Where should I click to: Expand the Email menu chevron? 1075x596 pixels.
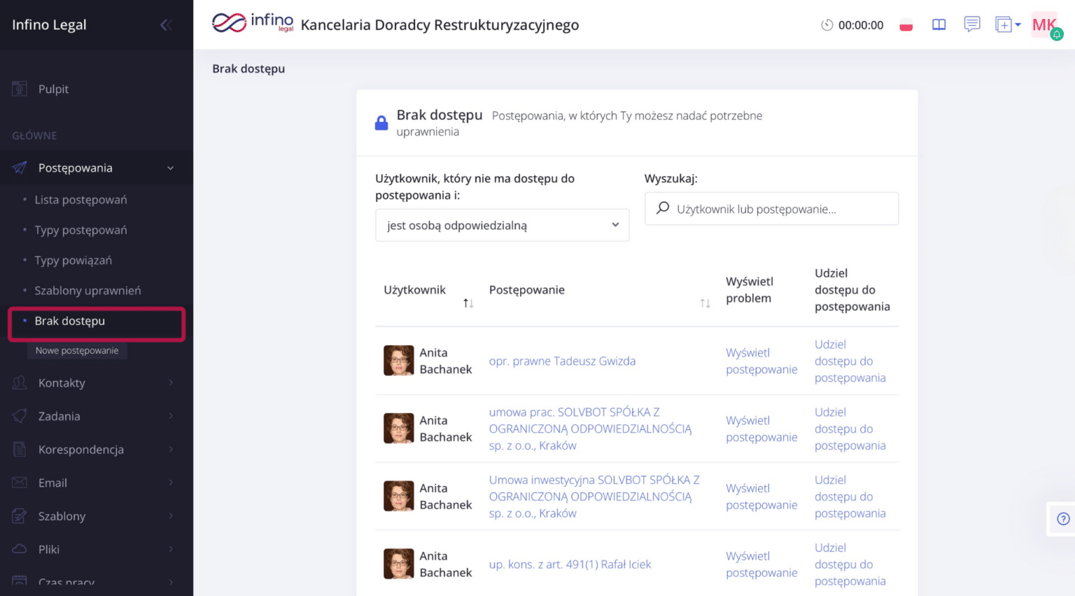[x=171, y=483]
